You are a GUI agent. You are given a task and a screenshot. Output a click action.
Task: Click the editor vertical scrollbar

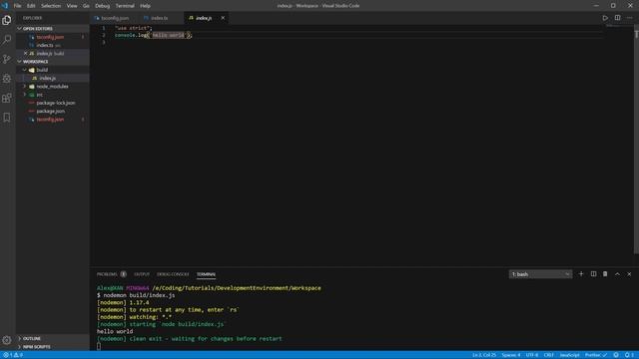[636, 139]
